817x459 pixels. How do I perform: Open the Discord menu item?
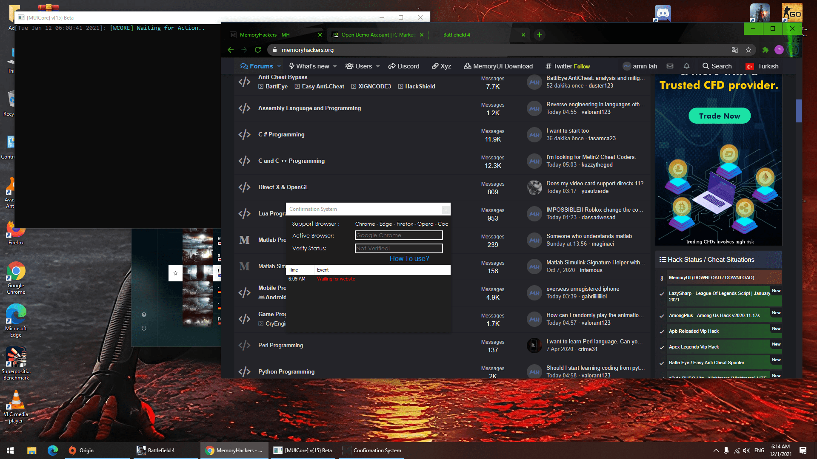pyautogui.click(x=404, y=66)
